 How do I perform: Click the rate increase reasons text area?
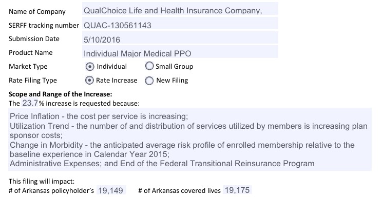coord(190,139)
